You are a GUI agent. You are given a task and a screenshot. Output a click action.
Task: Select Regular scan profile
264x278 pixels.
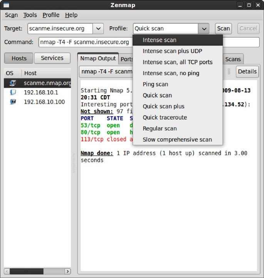pyautogui.click(x=178, y=129)
